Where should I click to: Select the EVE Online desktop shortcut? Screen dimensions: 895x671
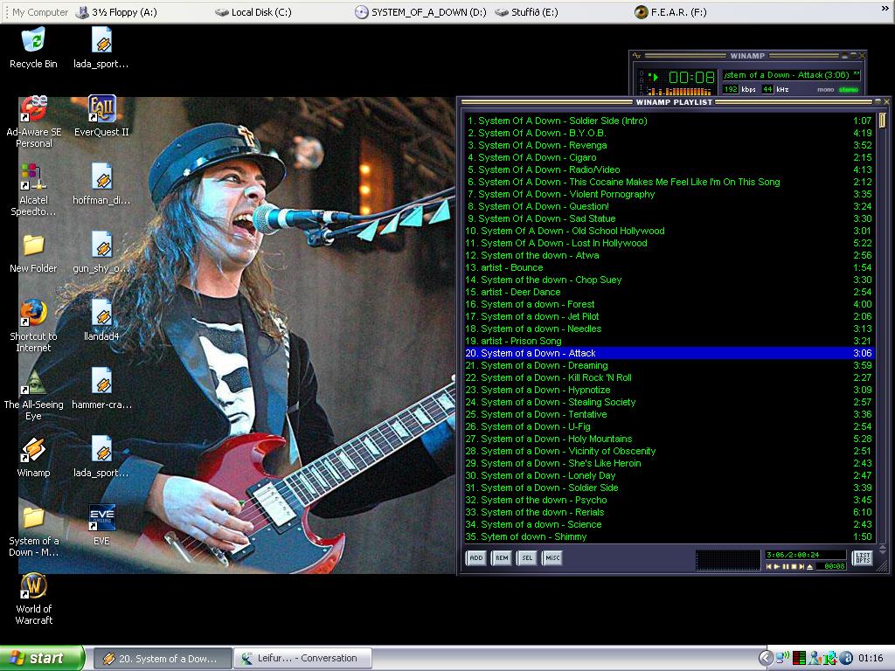[101, 525]
